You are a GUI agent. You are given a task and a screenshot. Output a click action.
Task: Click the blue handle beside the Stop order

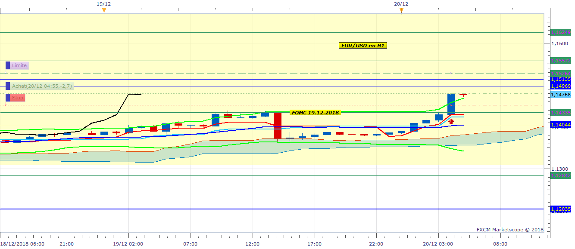8,98
